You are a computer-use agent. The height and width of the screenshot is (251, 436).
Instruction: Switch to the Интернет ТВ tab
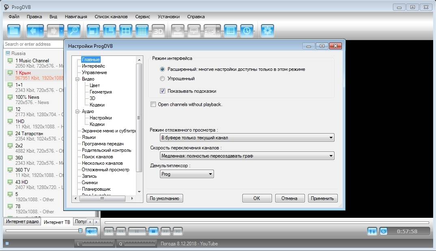(57, 222)
